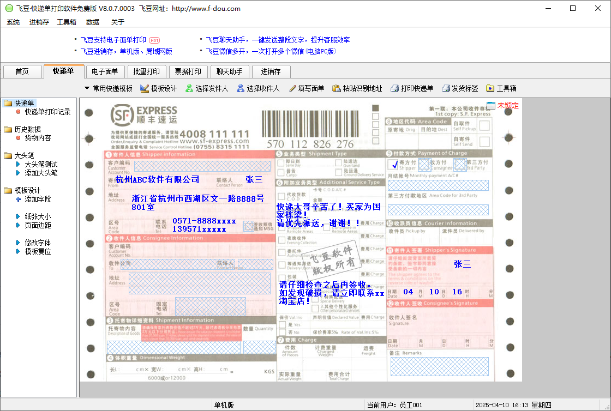Toggle the 未锁定 lock indicator
The height and width of the screenshot is (411, 611).
(x=491, y=105)
